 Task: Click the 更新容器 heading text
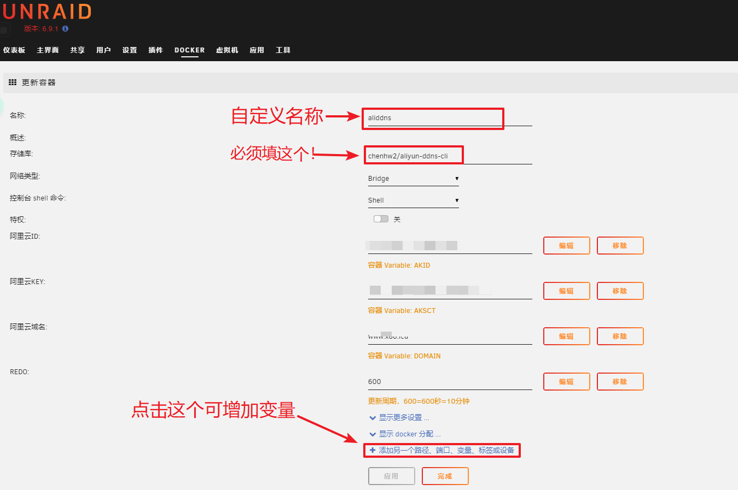(x=39, y=82)
